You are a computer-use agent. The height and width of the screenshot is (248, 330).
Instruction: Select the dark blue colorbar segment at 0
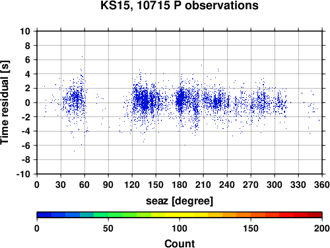coord(44,215)
